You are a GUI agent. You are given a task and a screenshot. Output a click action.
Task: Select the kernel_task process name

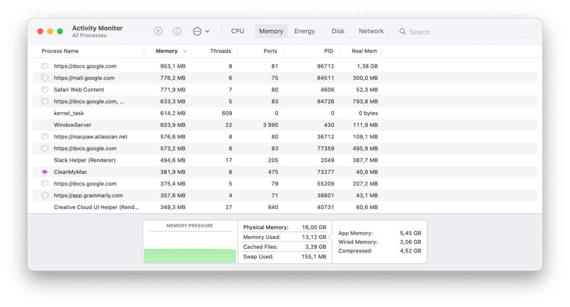pyautogui.click(x=69, y=113)
